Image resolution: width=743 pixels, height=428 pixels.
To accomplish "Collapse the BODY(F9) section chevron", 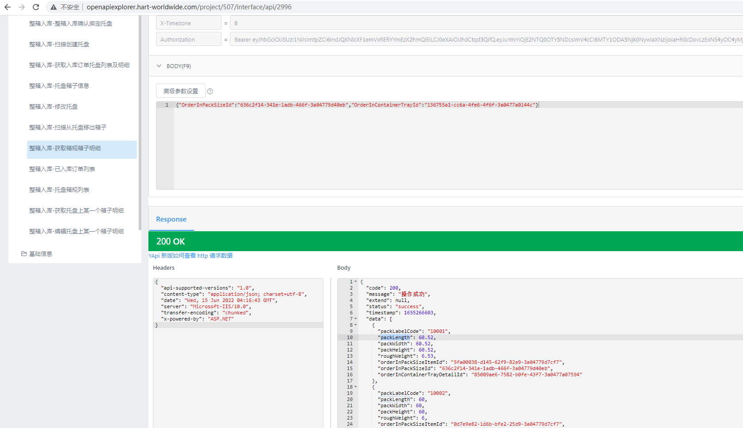I will coord(159,66).
